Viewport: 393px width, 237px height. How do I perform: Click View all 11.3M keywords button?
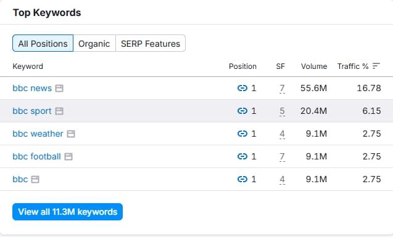tap(67, 212)
